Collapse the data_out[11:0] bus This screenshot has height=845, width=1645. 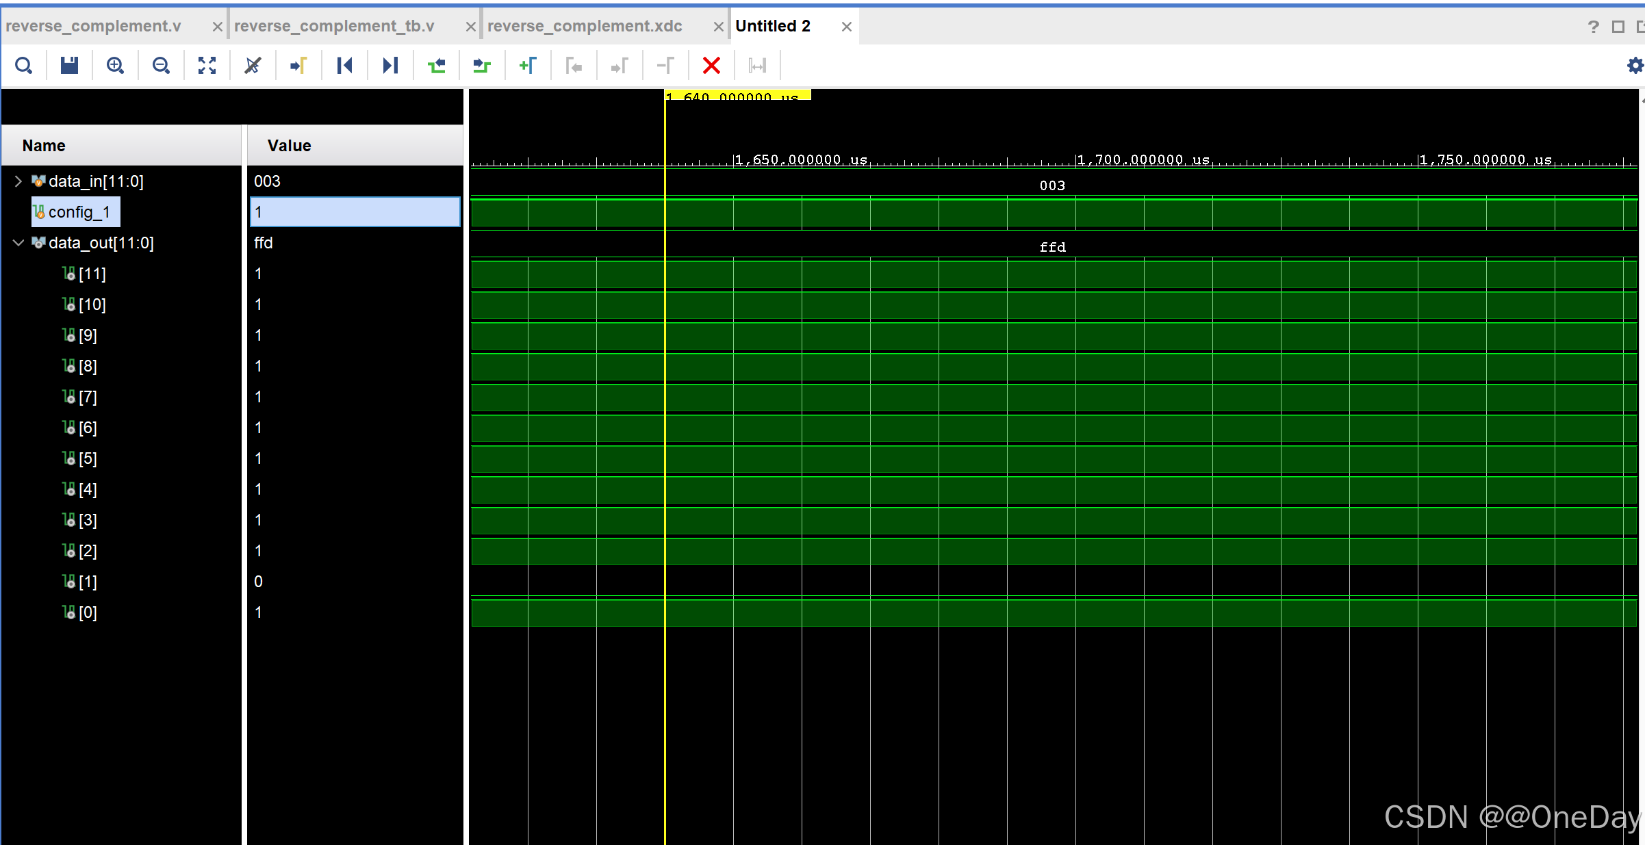(x=18, y=243)
